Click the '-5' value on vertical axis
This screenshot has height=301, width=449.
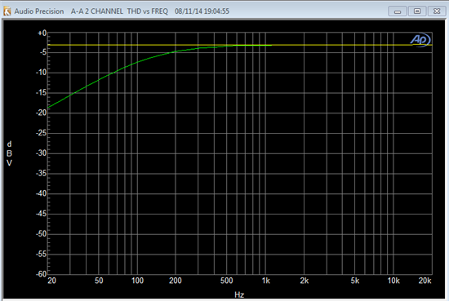[x=43, y=52]
